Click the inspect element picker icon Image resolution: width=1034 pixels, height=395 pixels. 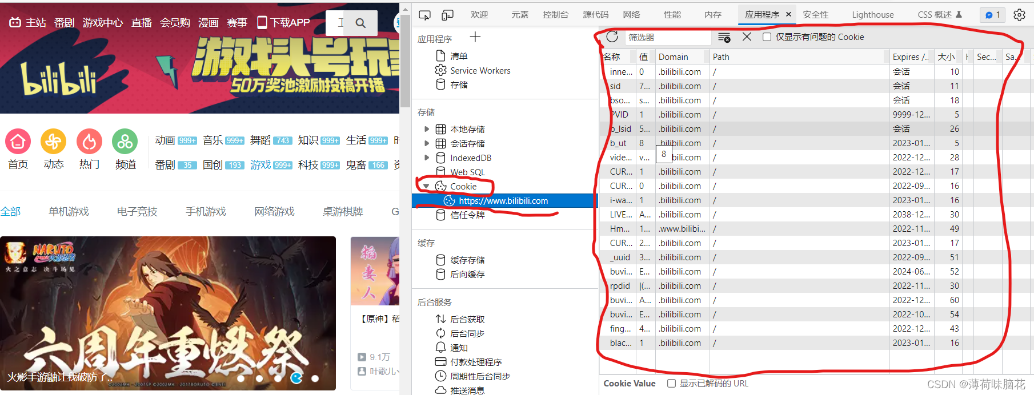pyautogui.click(x=424, y=15)
